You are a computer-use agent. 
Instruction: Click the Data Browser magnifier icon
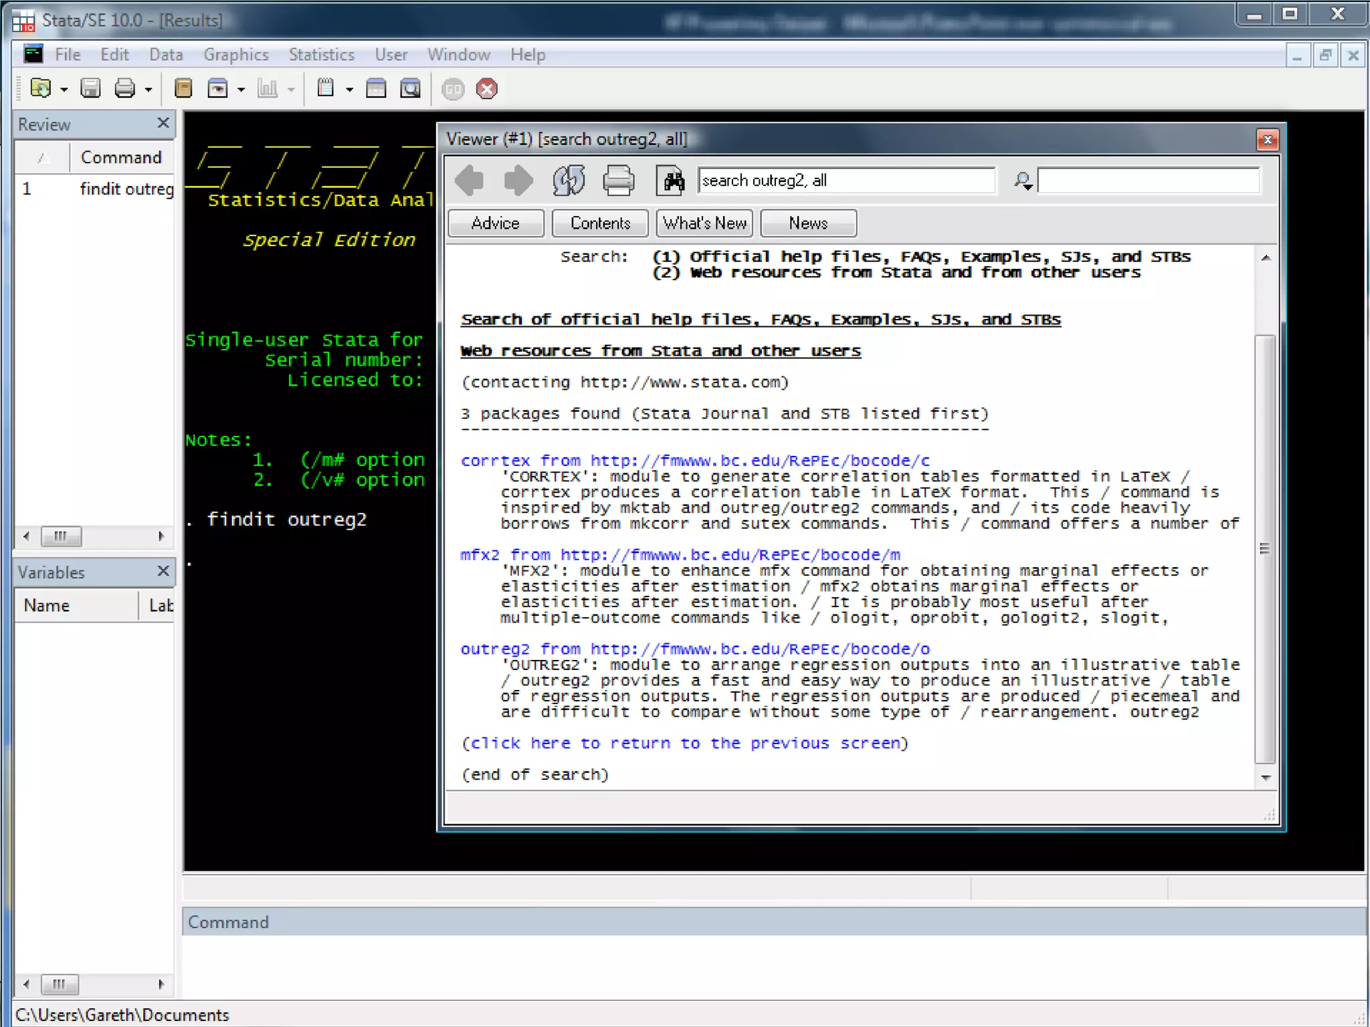410,88
